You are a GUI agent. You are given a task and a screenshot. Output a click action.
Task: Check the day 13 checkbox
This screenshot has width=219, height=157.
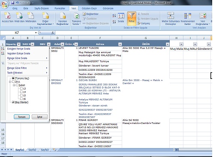[x=21, y=88]
